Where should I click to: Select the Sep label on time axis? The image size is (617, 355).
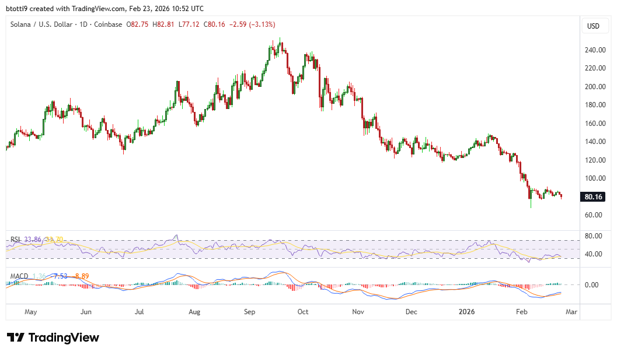pyautogui.click(x=249, y=312)
